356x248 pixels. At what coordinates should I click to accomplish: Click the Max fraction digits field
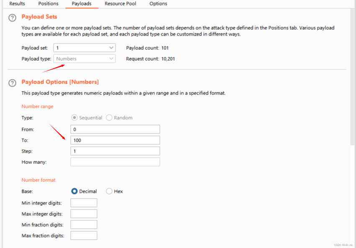(84, 235)
